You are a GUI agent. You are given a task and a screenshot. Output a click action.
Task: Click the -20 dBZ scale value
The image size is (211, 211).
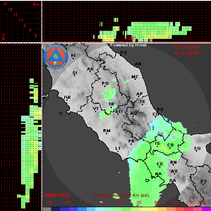49,203
